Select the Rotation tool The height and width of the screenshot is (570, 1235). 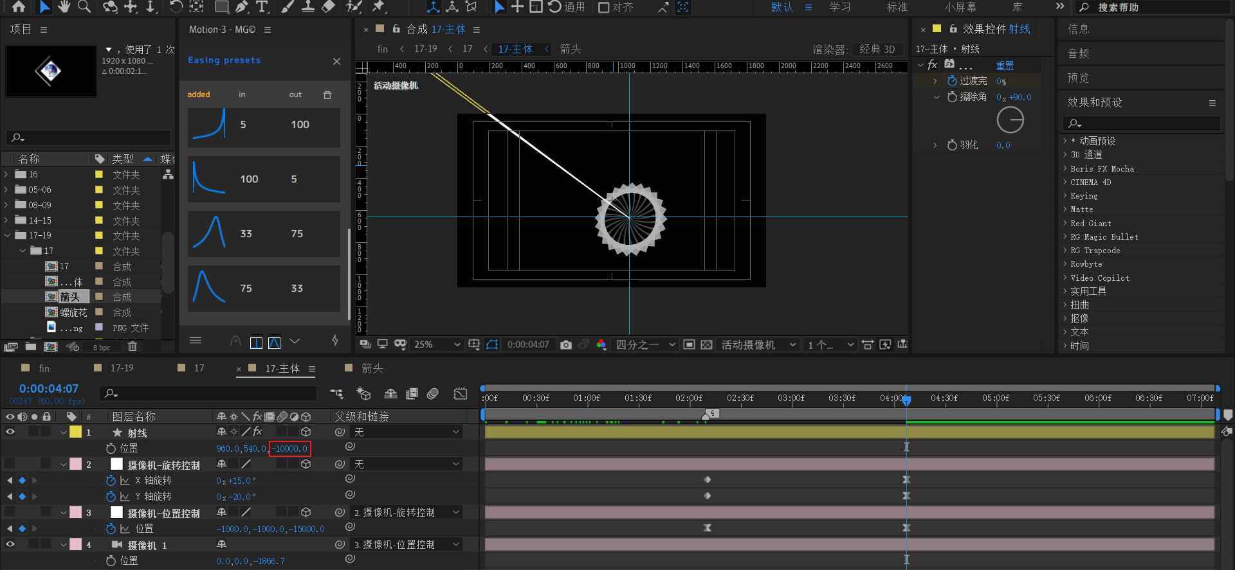pyautogui.click(x=176, y=7)
